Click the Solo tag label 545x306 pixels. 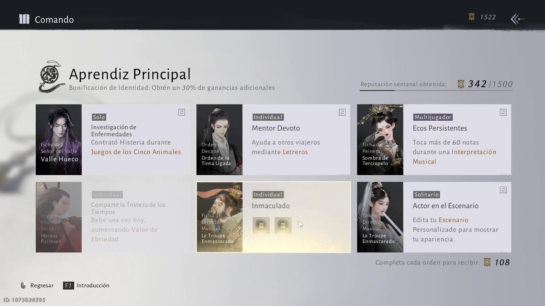click(x=99, y=117)
